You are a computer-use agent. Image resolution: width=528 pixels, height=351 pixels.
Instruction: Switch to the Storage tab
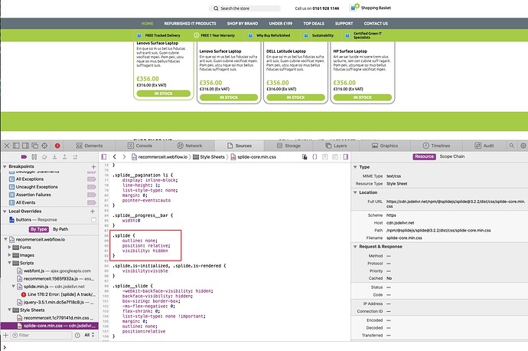288,146
